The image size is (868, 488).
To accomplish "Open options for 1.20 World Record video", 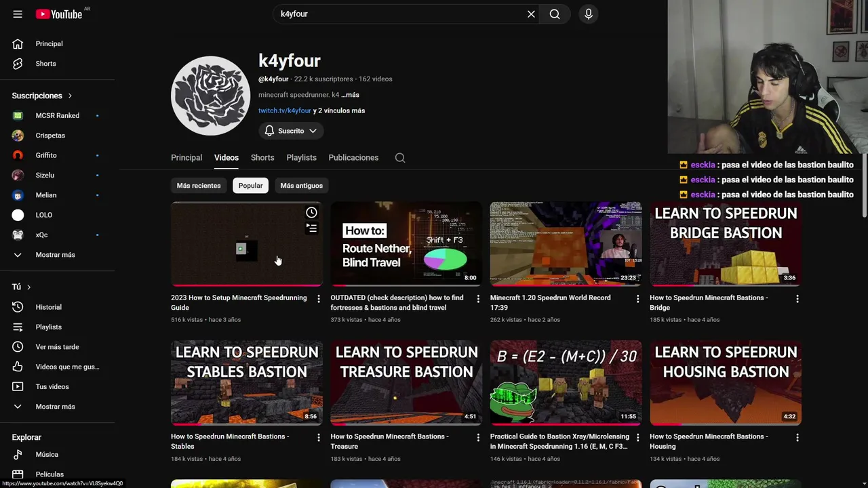I will pyautogui.click(x=637, y=299).
